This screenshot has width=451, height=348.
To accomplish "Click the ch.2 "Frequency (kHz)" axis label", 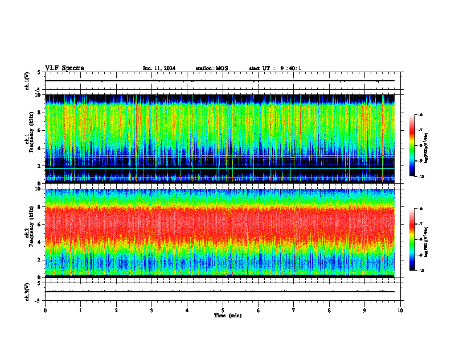I will [31, 226].
